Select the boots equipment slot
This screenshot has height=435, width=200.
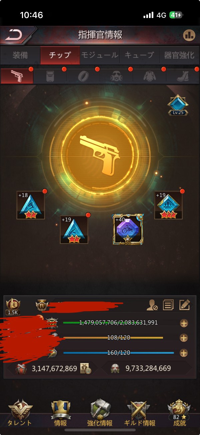click(x=182, y=76)
